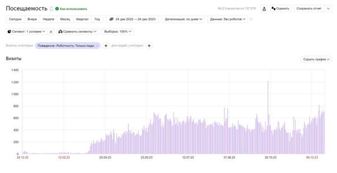337x173 pixels.
Task: Click Сохранить отчет button
Action: tap(309, 9)
